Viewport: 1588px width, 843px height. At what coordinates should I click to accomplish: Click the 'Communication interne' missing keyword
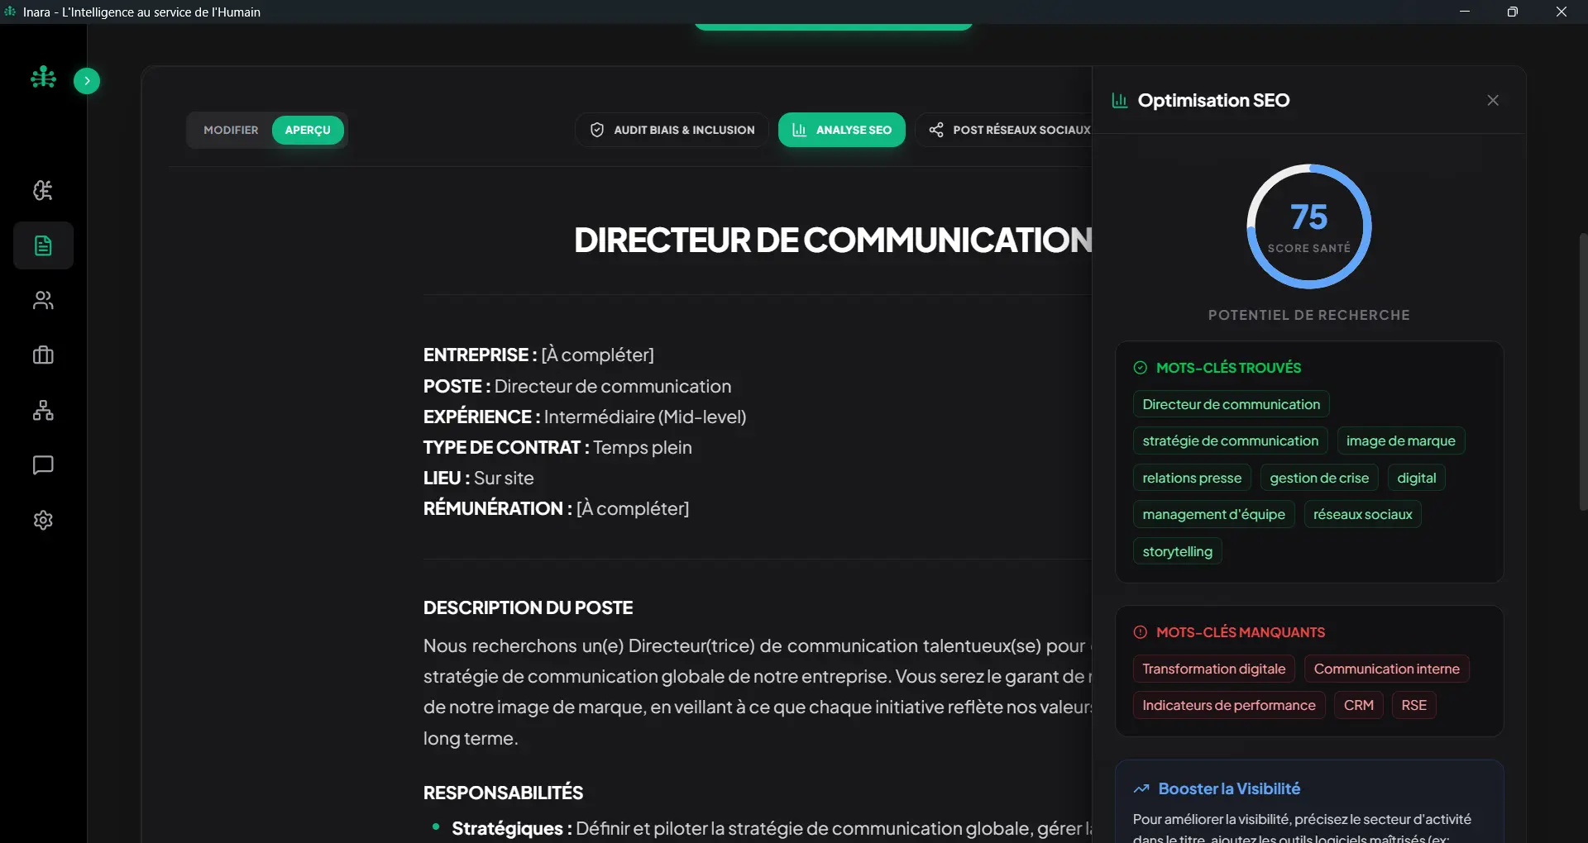[1387, 669]
